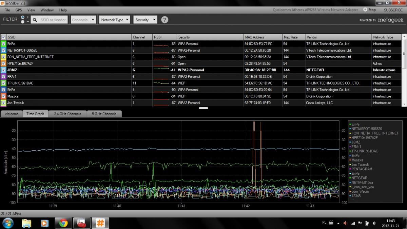Open the Network Type filter dropdown
The image size is (407, 229).
click(x=115, y=20)
